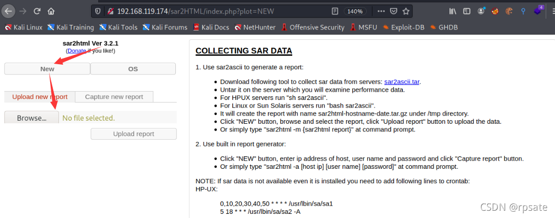Go back to the previous page
This screenshot has height=218, width=555.
[x=8, y=11]
